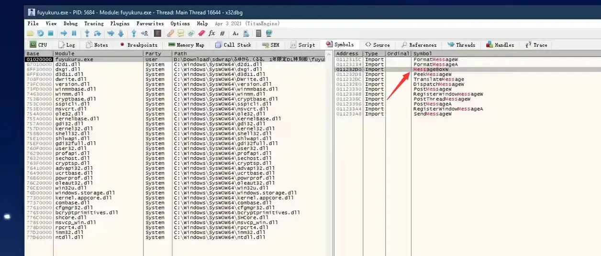
Task: Open the Plugins menu
Action: tap(120, 23)
